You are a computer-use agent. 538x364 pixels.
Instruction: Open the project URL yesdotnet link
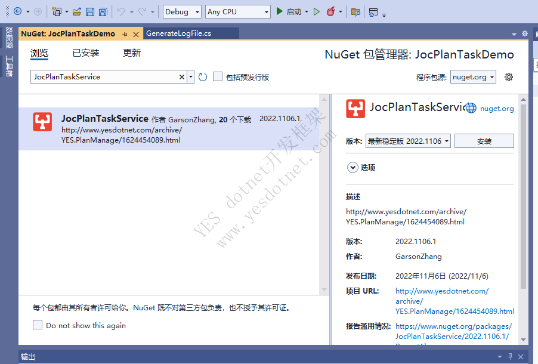(x=454, y=301)
